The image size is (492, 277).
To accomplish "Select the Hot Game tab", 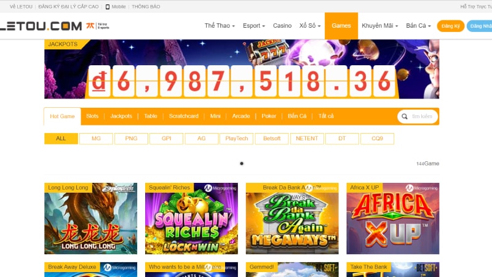I will pyautogui.click(x=62, y=116).
